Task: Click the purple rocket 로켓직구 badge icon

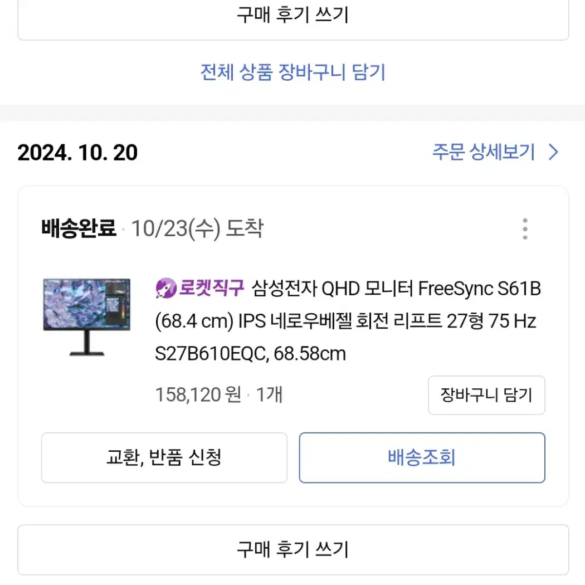Action: pos(165,288)
